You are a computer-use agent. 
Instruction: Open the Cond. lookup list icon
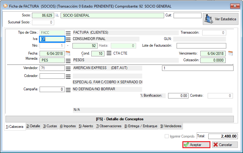click(109, 54)
